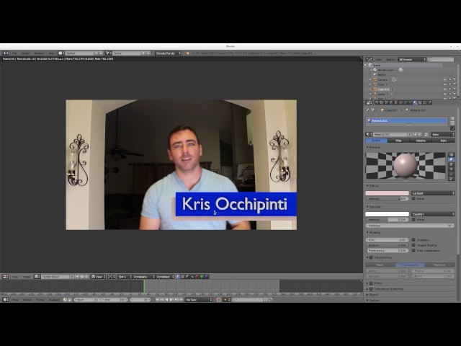The height and width of the screenshot is (346, 461).
Task: Open the Object properties tab
Action: pyautogui.click(x=395, y=102)
